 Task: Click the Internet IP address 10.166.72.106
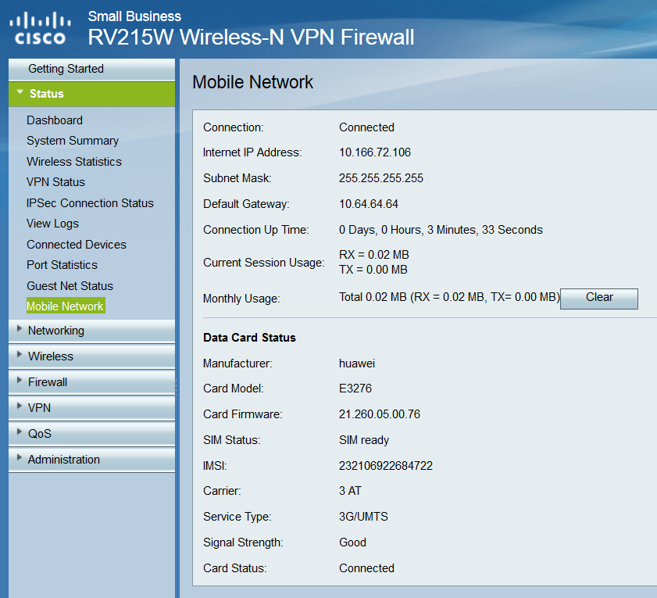tap(375, 152)
